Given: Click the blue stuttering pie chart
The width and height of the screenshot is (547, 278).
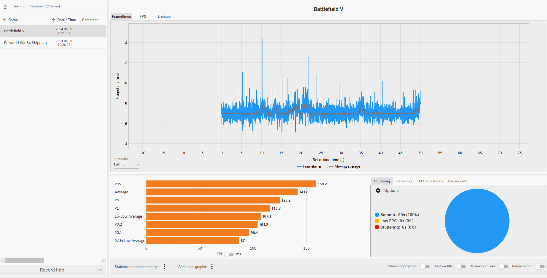Looking at the screenshot, I should (477, 221).
